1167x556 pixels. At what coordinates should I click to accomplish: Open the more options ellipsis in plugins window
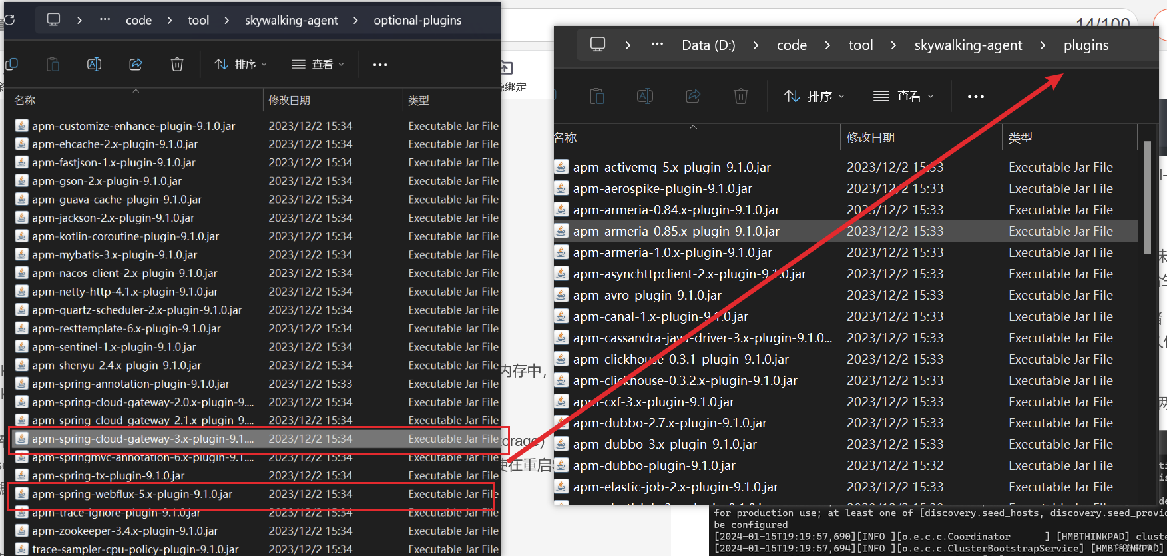pos(976,97)
